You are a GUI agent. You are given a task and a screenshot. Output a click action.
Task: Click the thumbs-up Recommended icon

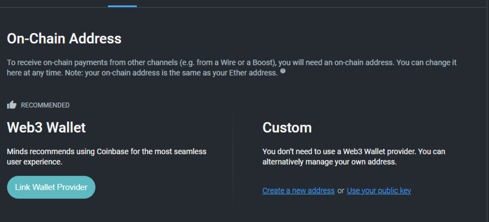(12, 105)
